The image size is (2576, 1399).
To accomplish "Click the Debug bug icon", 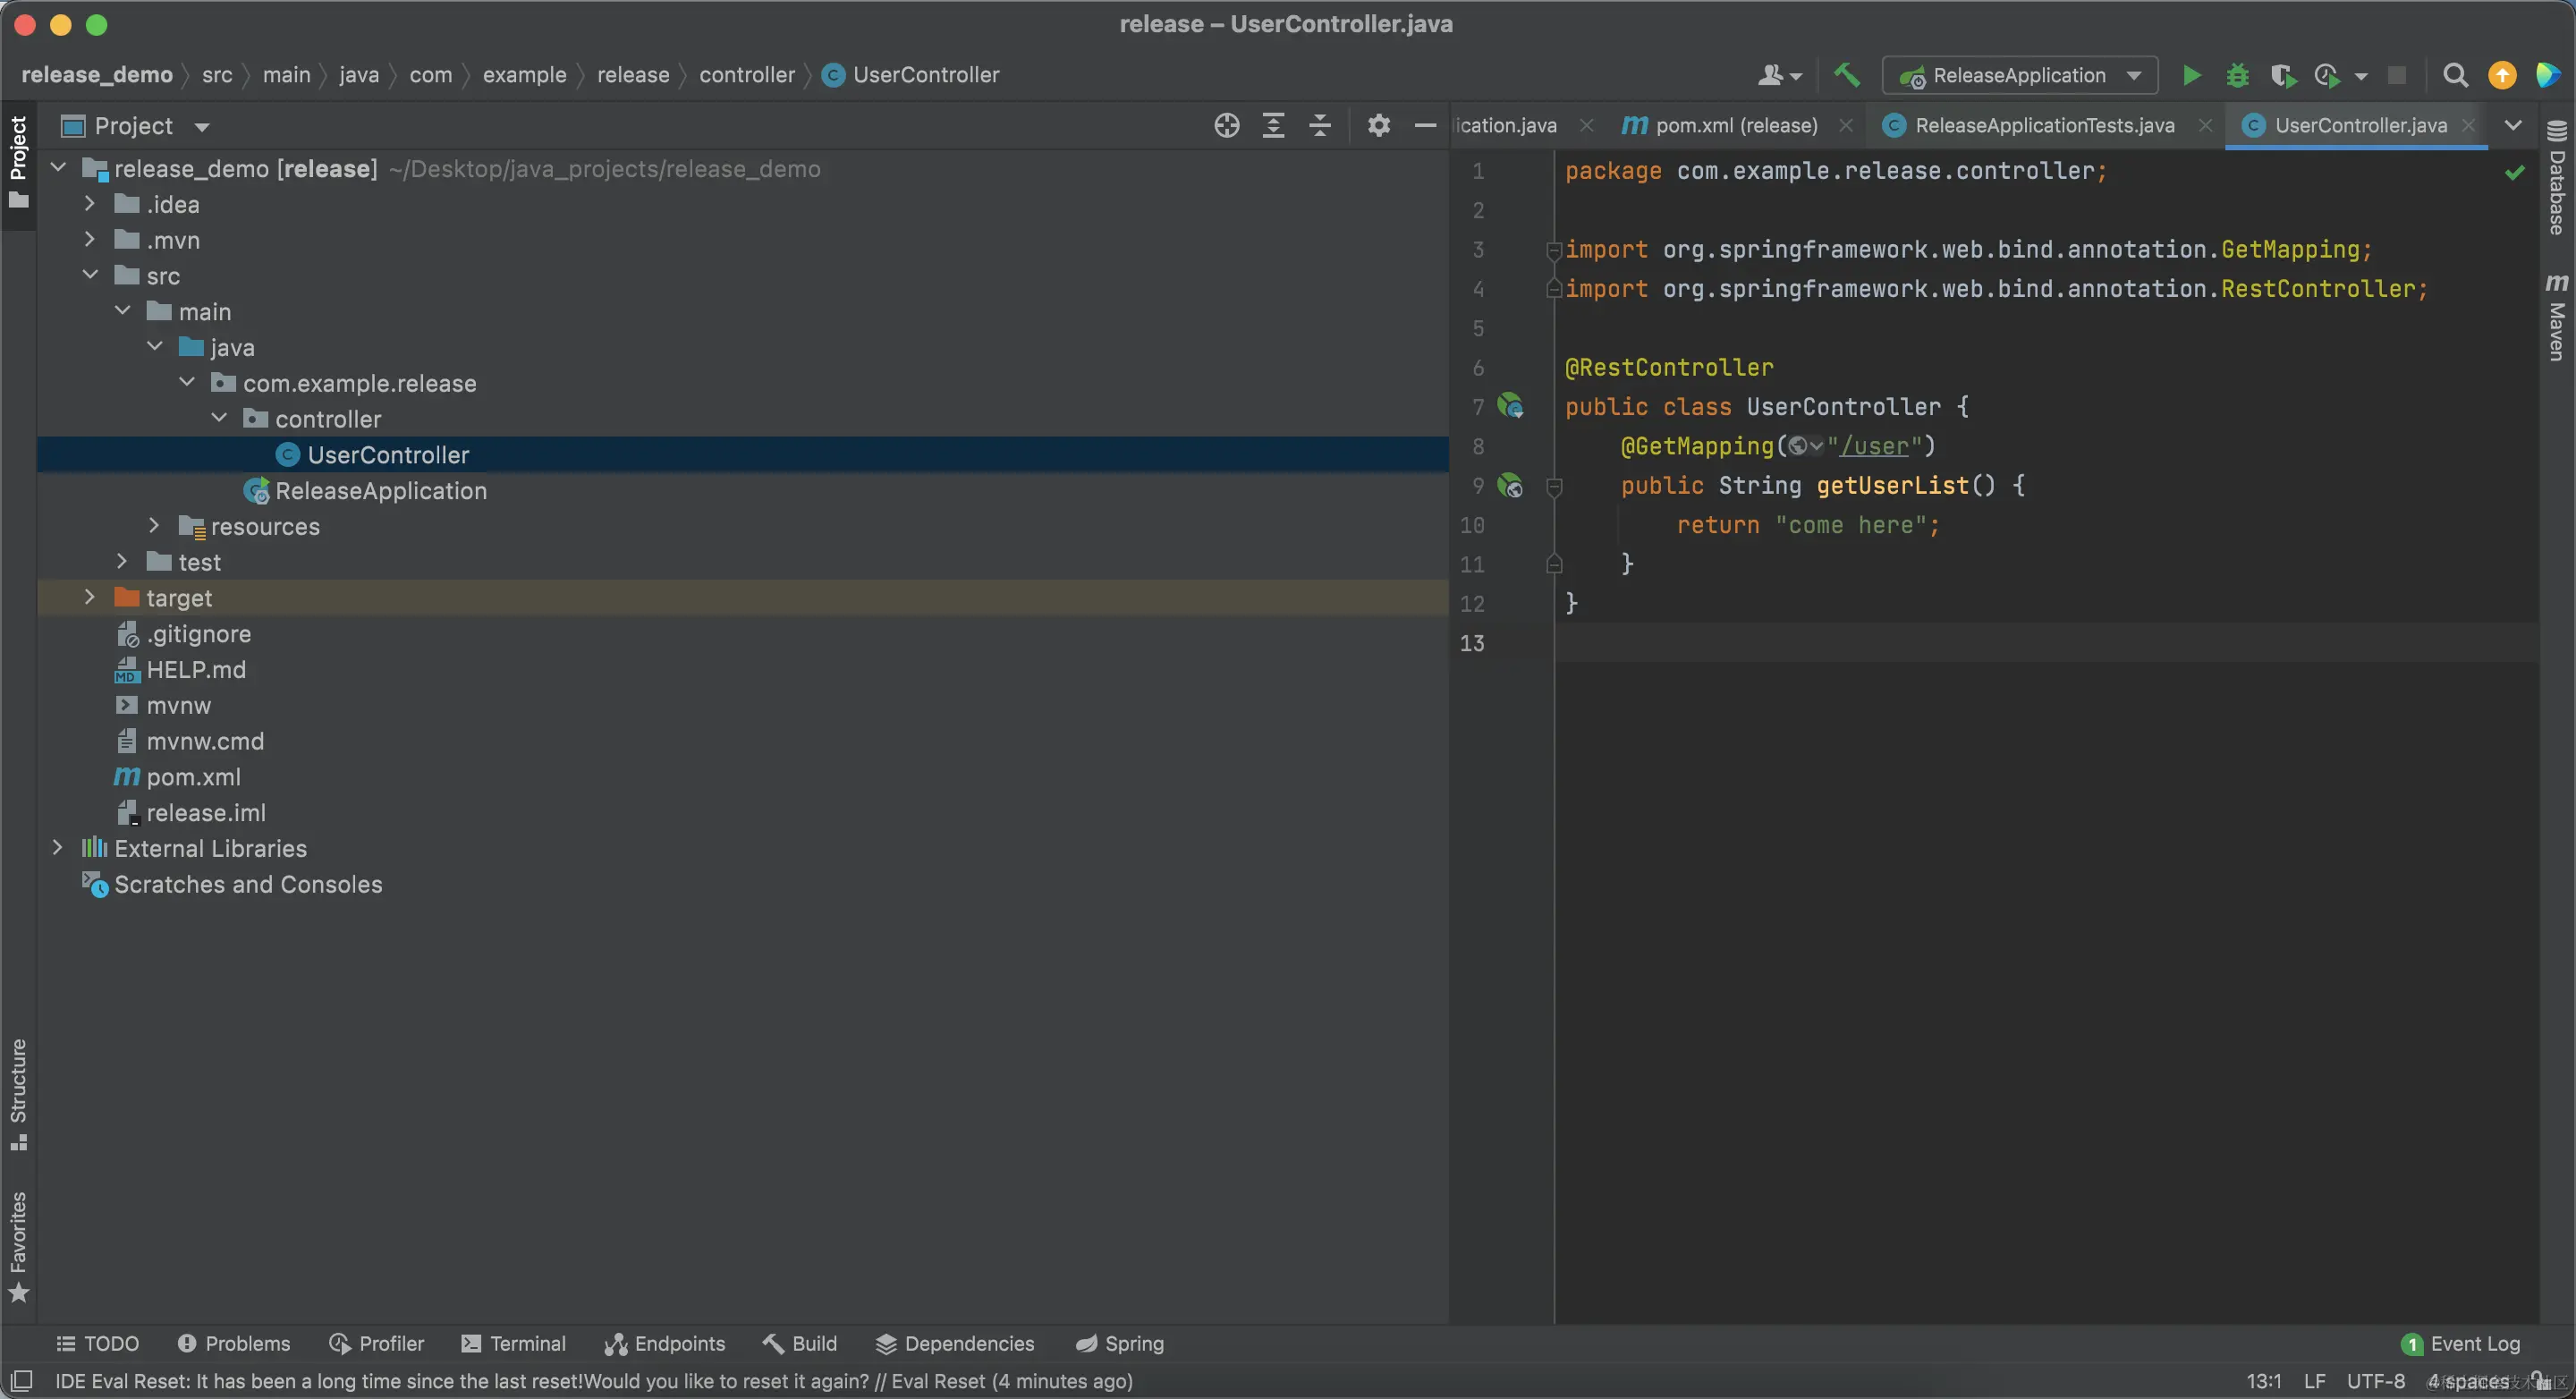I will tap(2237, 76).
